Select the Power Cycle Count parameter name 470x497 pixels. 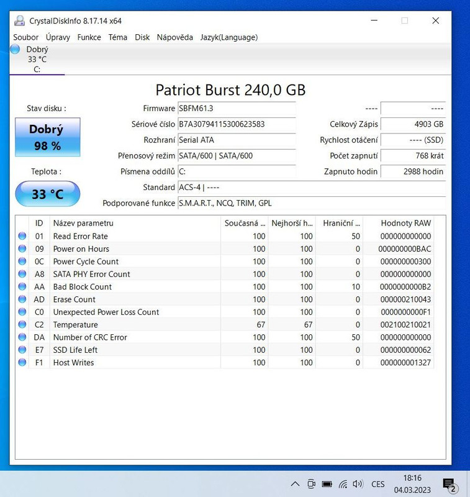86,262
